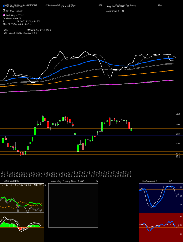Viewport: 183px width, 242px height.
Task: Click the 'ADX signal: SELL Growing @ 5%' text
Action: coord(20,33)
